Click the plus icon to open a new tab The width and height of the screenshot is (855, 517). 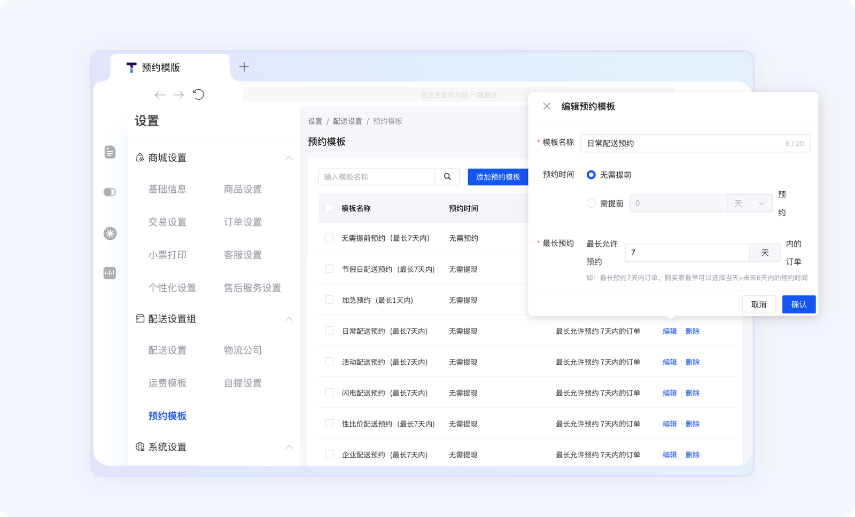coord(244,67)
